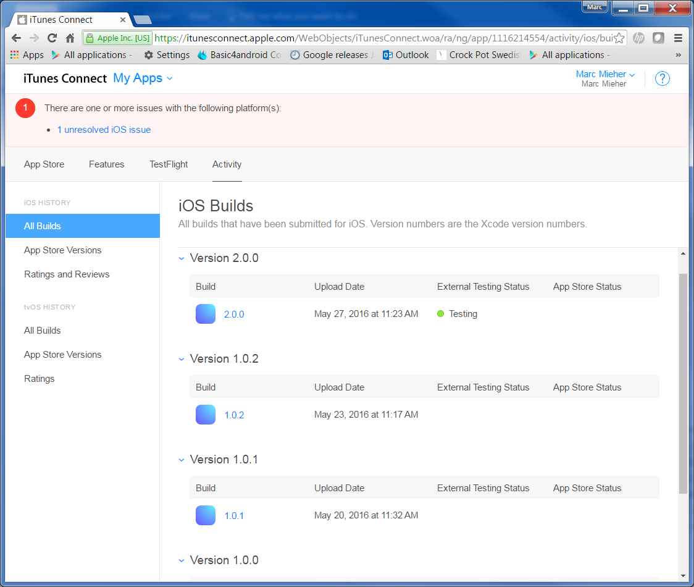The height and width of the screenshot is (587, 694).
Task: Open build 1.0.2 link
Action: 234,415
